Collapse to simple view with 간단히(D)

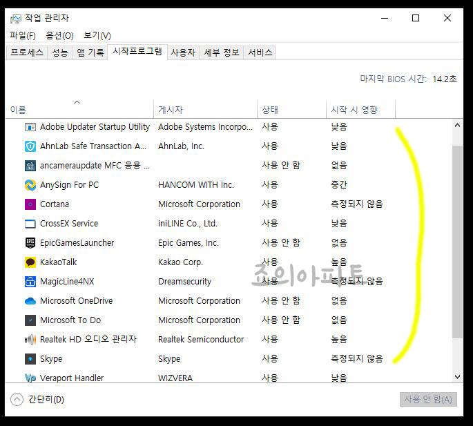pos(37,400)
